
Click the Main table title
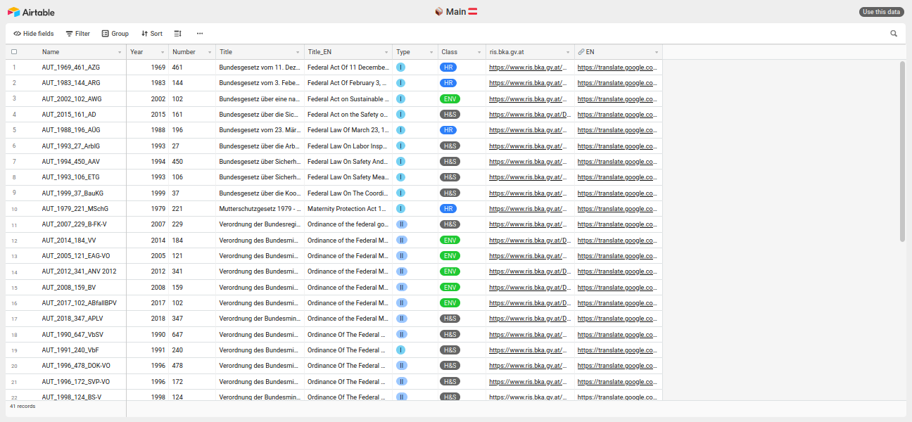(456, 12)
